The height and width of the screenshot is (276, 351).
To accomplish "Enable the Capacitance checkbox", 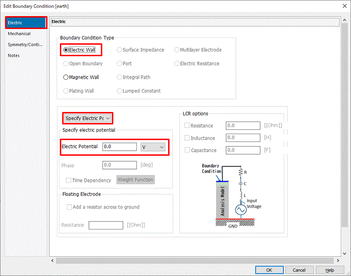I will click(x=187, y=150).
